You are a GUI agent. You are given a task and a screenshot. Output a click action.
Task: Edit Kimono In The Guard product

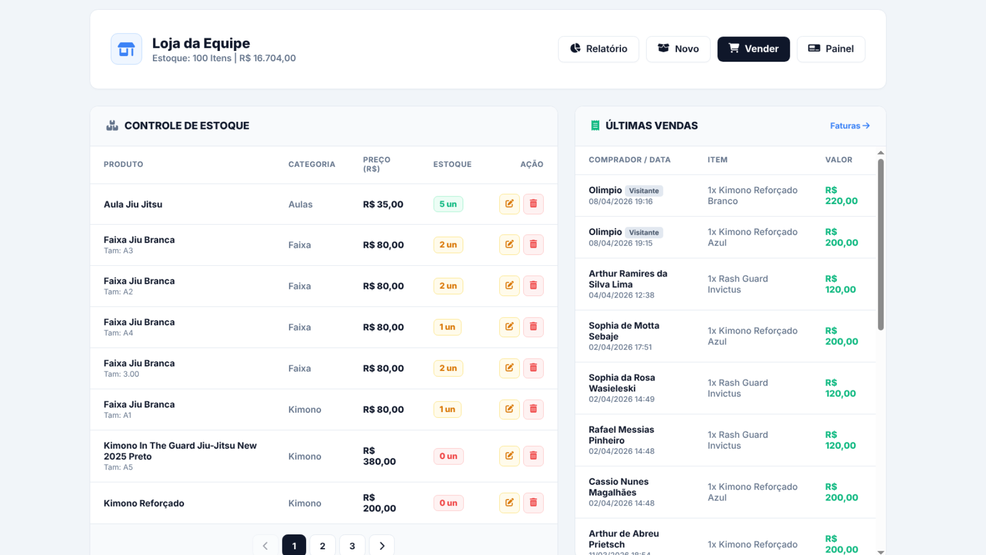point(509,456)
